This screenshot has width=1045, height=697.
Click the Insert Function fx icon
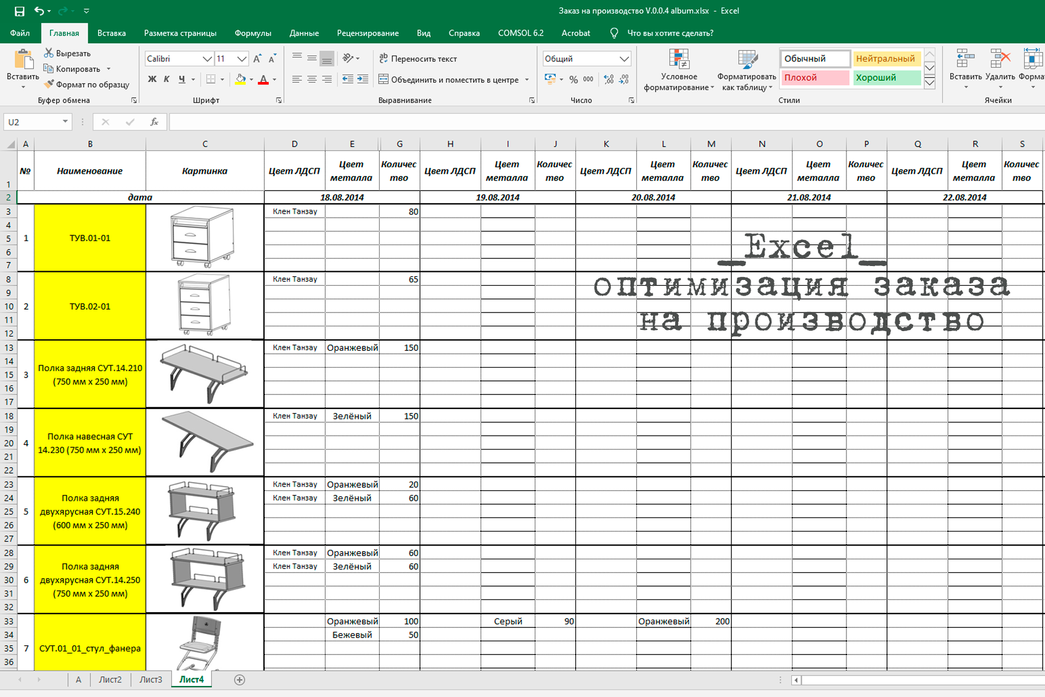[x=154, y=122]
